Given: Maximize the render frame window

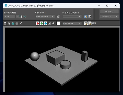Looking at the screenshot, I should point(107,6).
